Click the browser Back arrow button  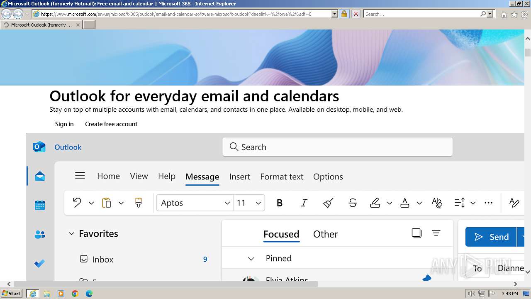pyautogui.click(x=7, y=14)
